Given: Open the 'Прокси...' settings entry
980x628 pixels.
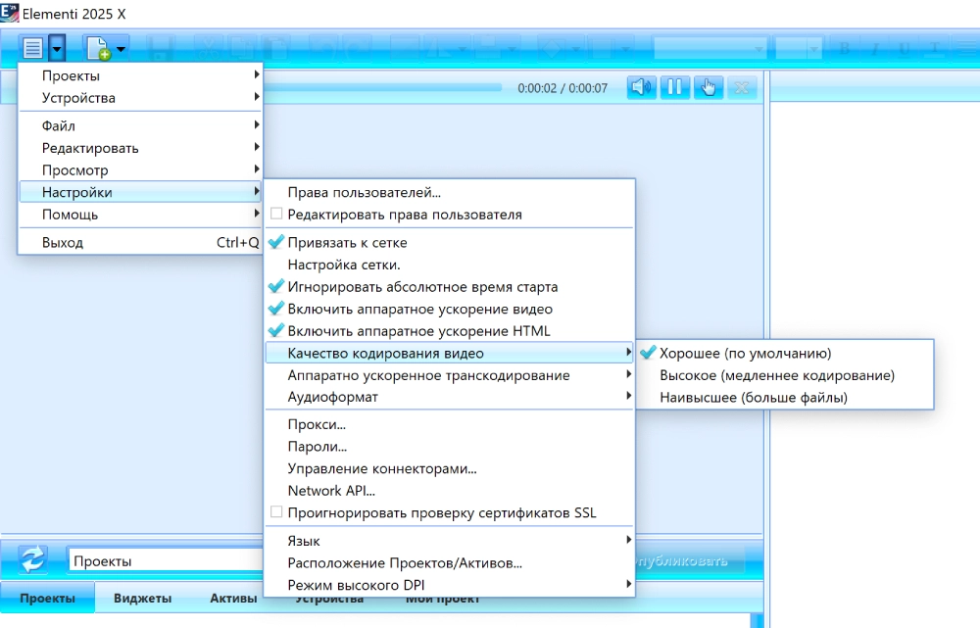Looking at the screenshot, I should click(317, 424).
